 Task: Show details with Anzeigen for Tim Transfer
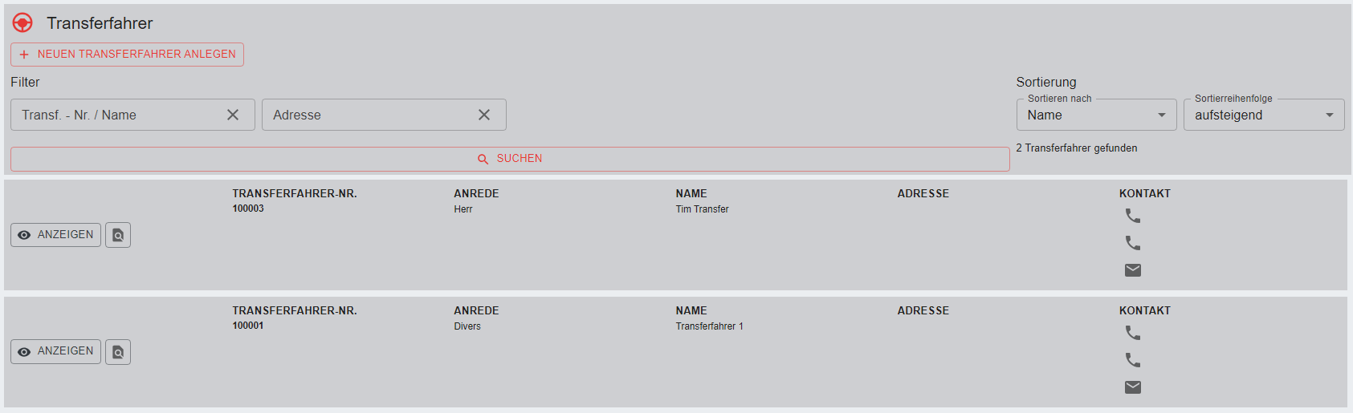click(56, 235)
